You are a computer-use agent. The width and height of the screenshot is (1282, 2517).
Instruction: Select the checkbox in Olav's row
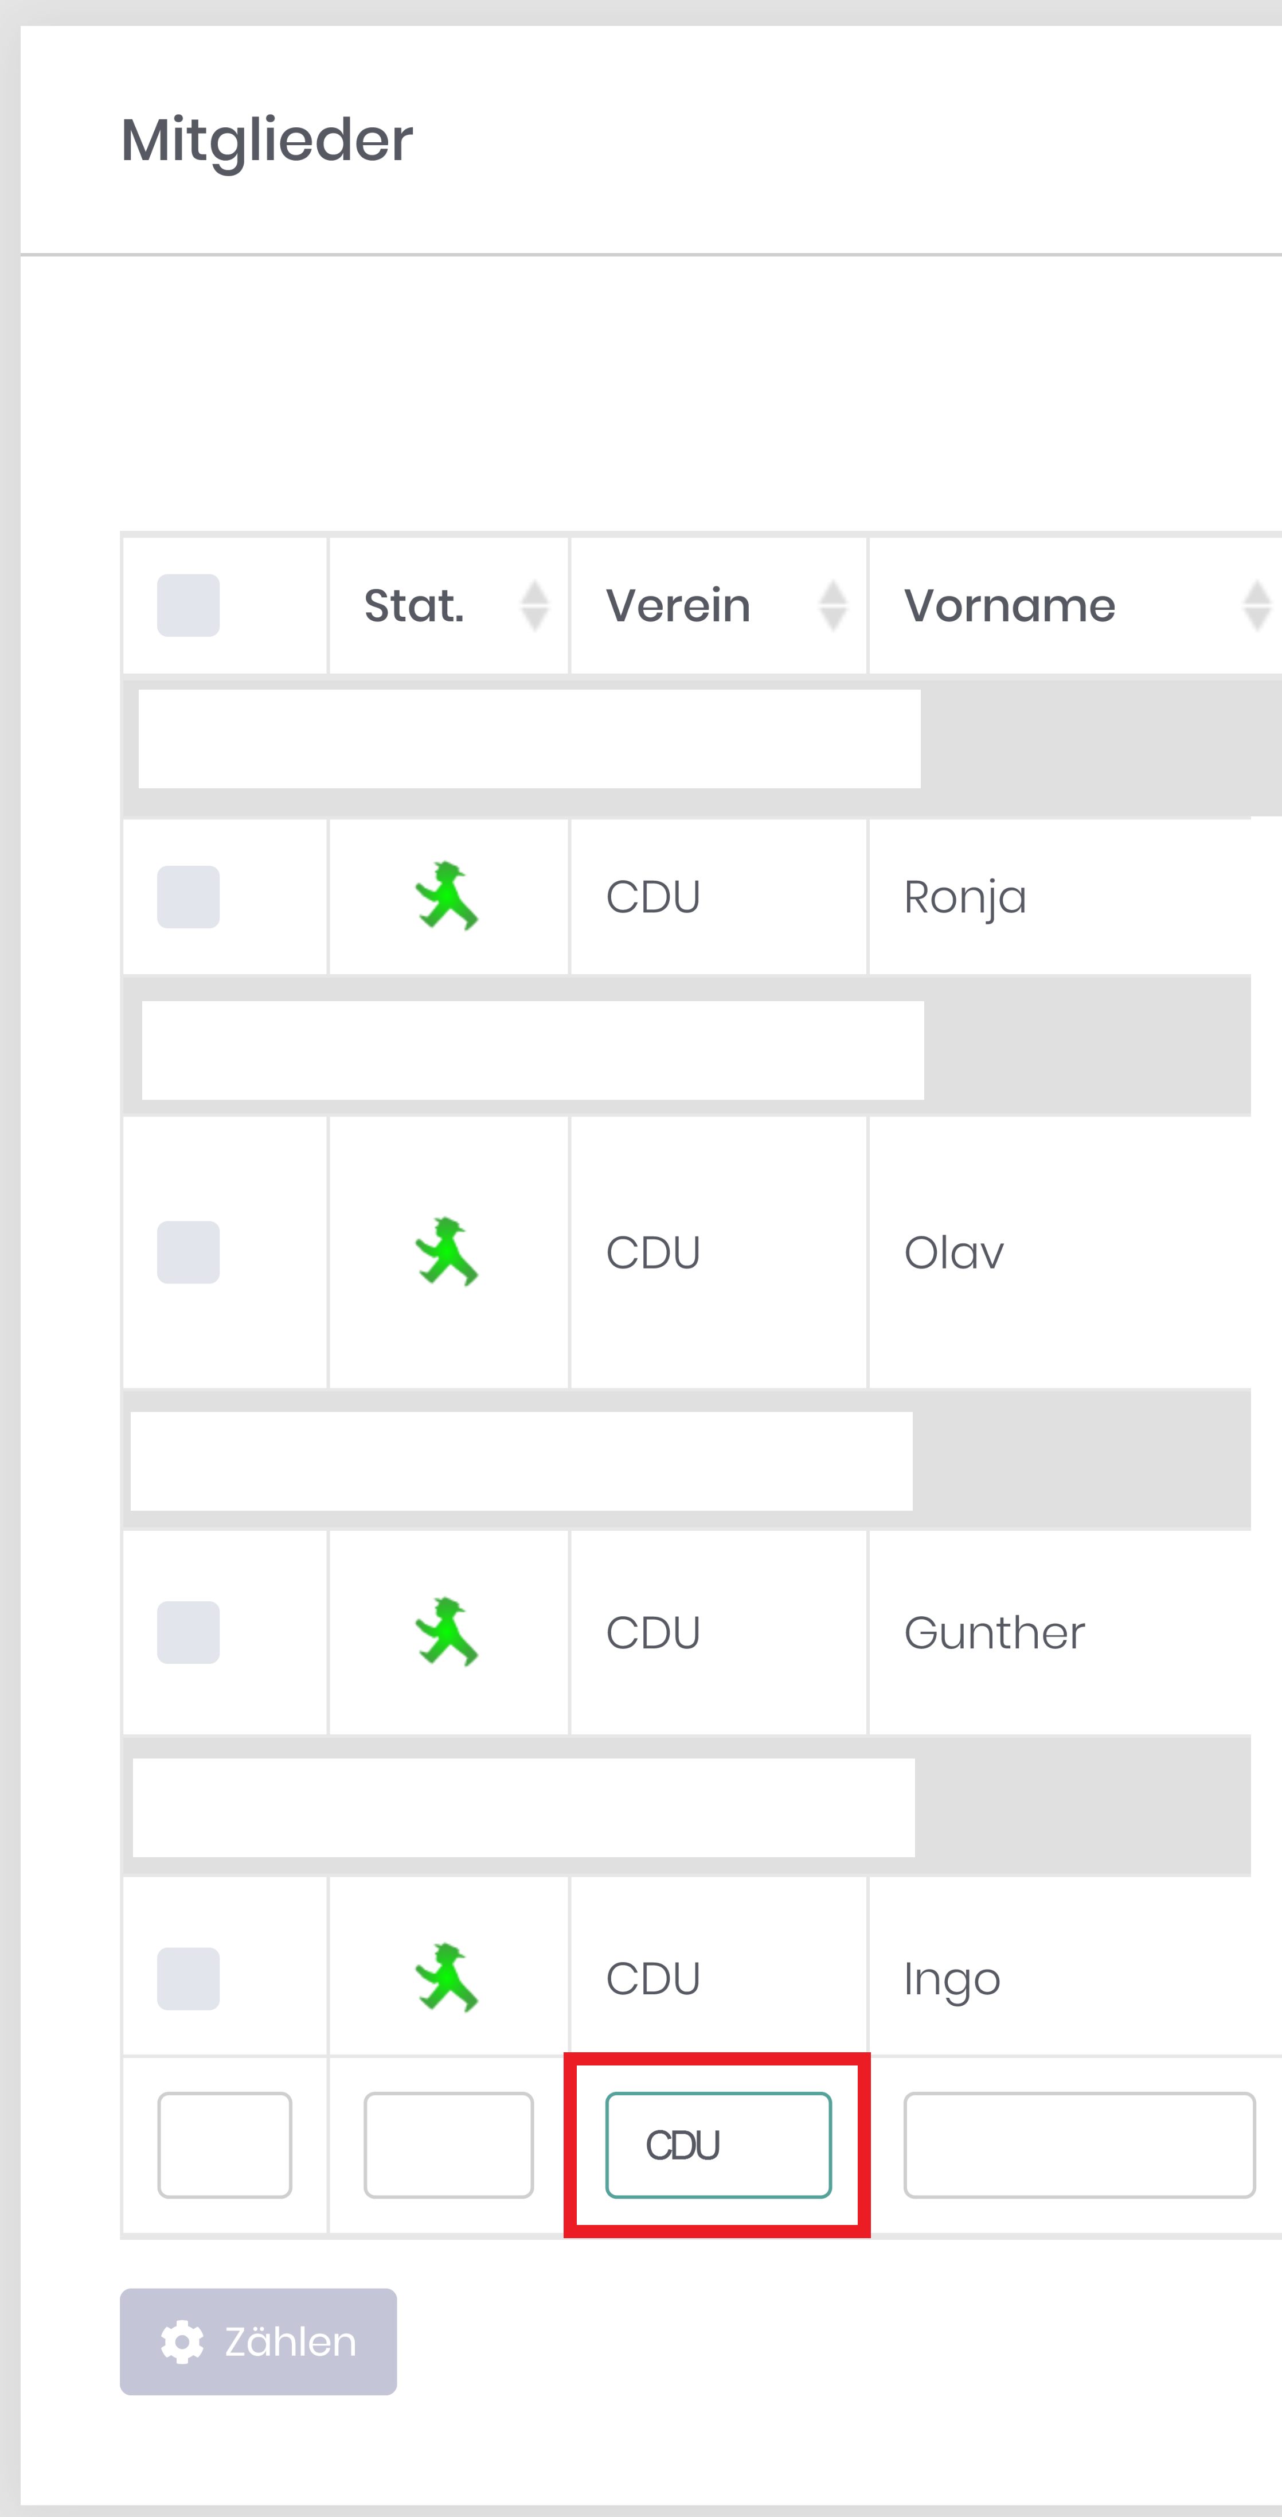[189, 1252]
